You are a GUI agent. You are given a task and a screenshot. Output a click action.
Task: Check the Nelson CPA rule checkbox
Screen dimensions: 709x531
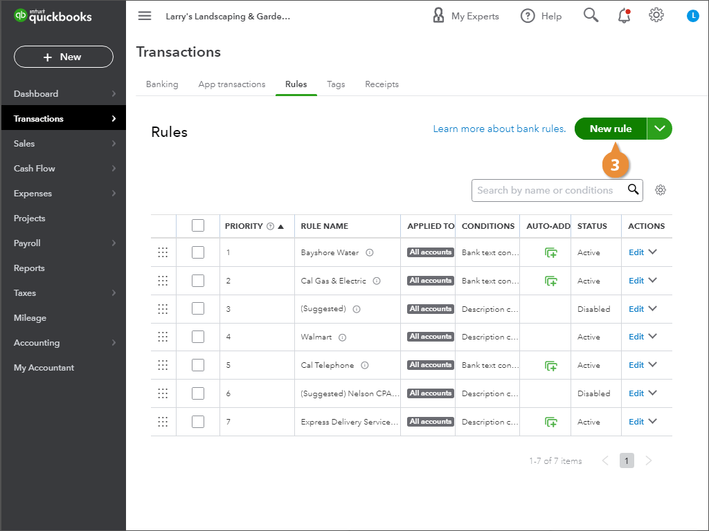pyautogui.click(x=198, y=393)
